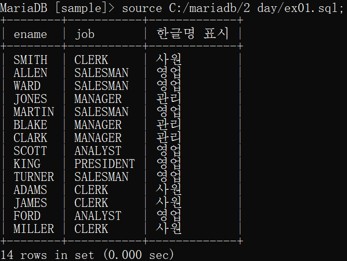Screen dimensions: 347x261
Task: Pick '영업' in the KING row
Action: click(x=169, y=163)
